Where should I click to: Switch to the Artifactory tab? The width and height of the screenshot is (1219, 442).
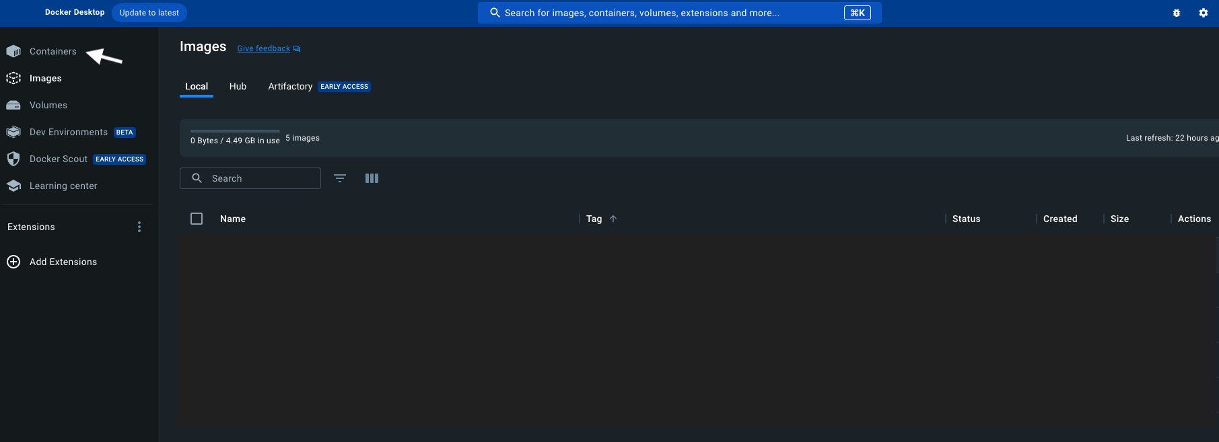click(290, 87)
